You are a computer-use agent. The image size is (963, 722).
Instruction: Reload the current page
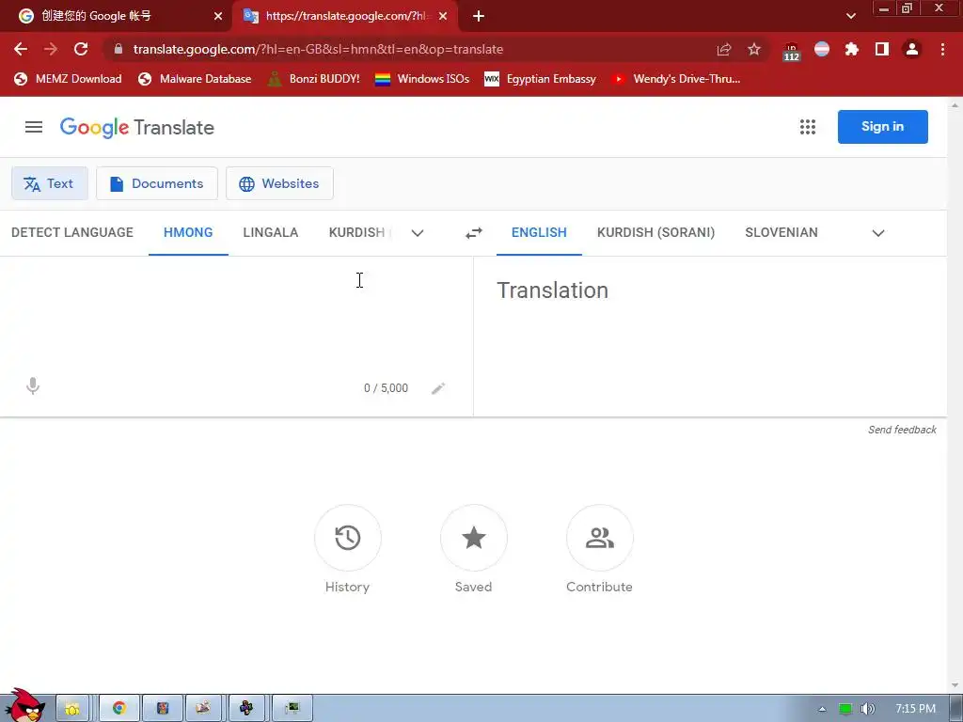tap(81, 49)
